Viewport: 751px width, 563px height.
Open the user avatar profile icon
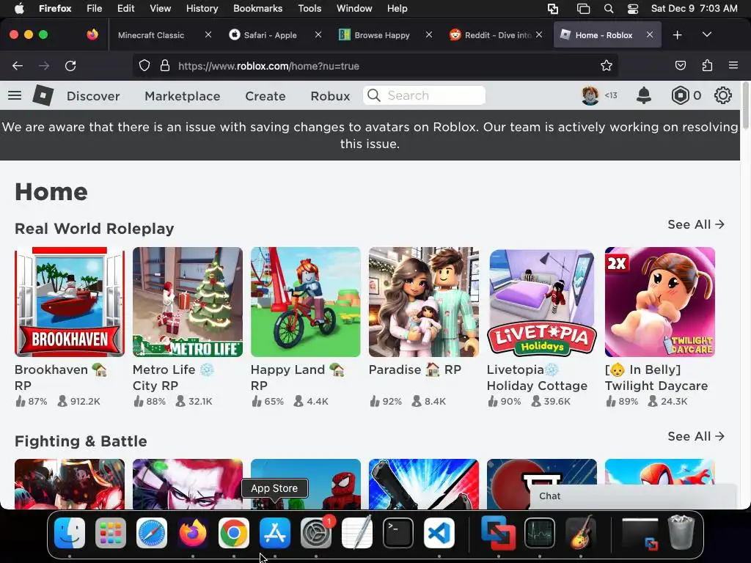point(590,95)
